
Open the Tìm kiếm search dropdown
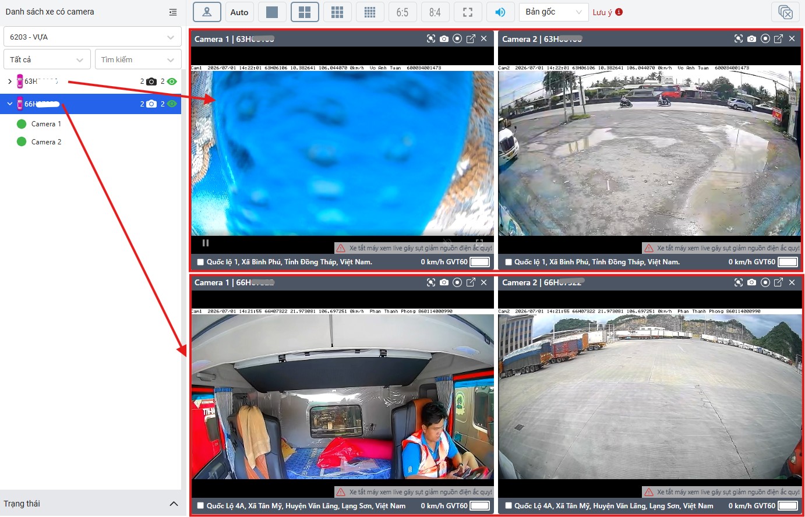[x=138, y=59]
